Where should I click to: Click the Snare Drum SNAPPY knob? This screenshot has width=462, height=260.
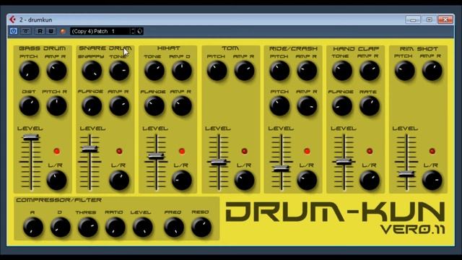(92, 71)
